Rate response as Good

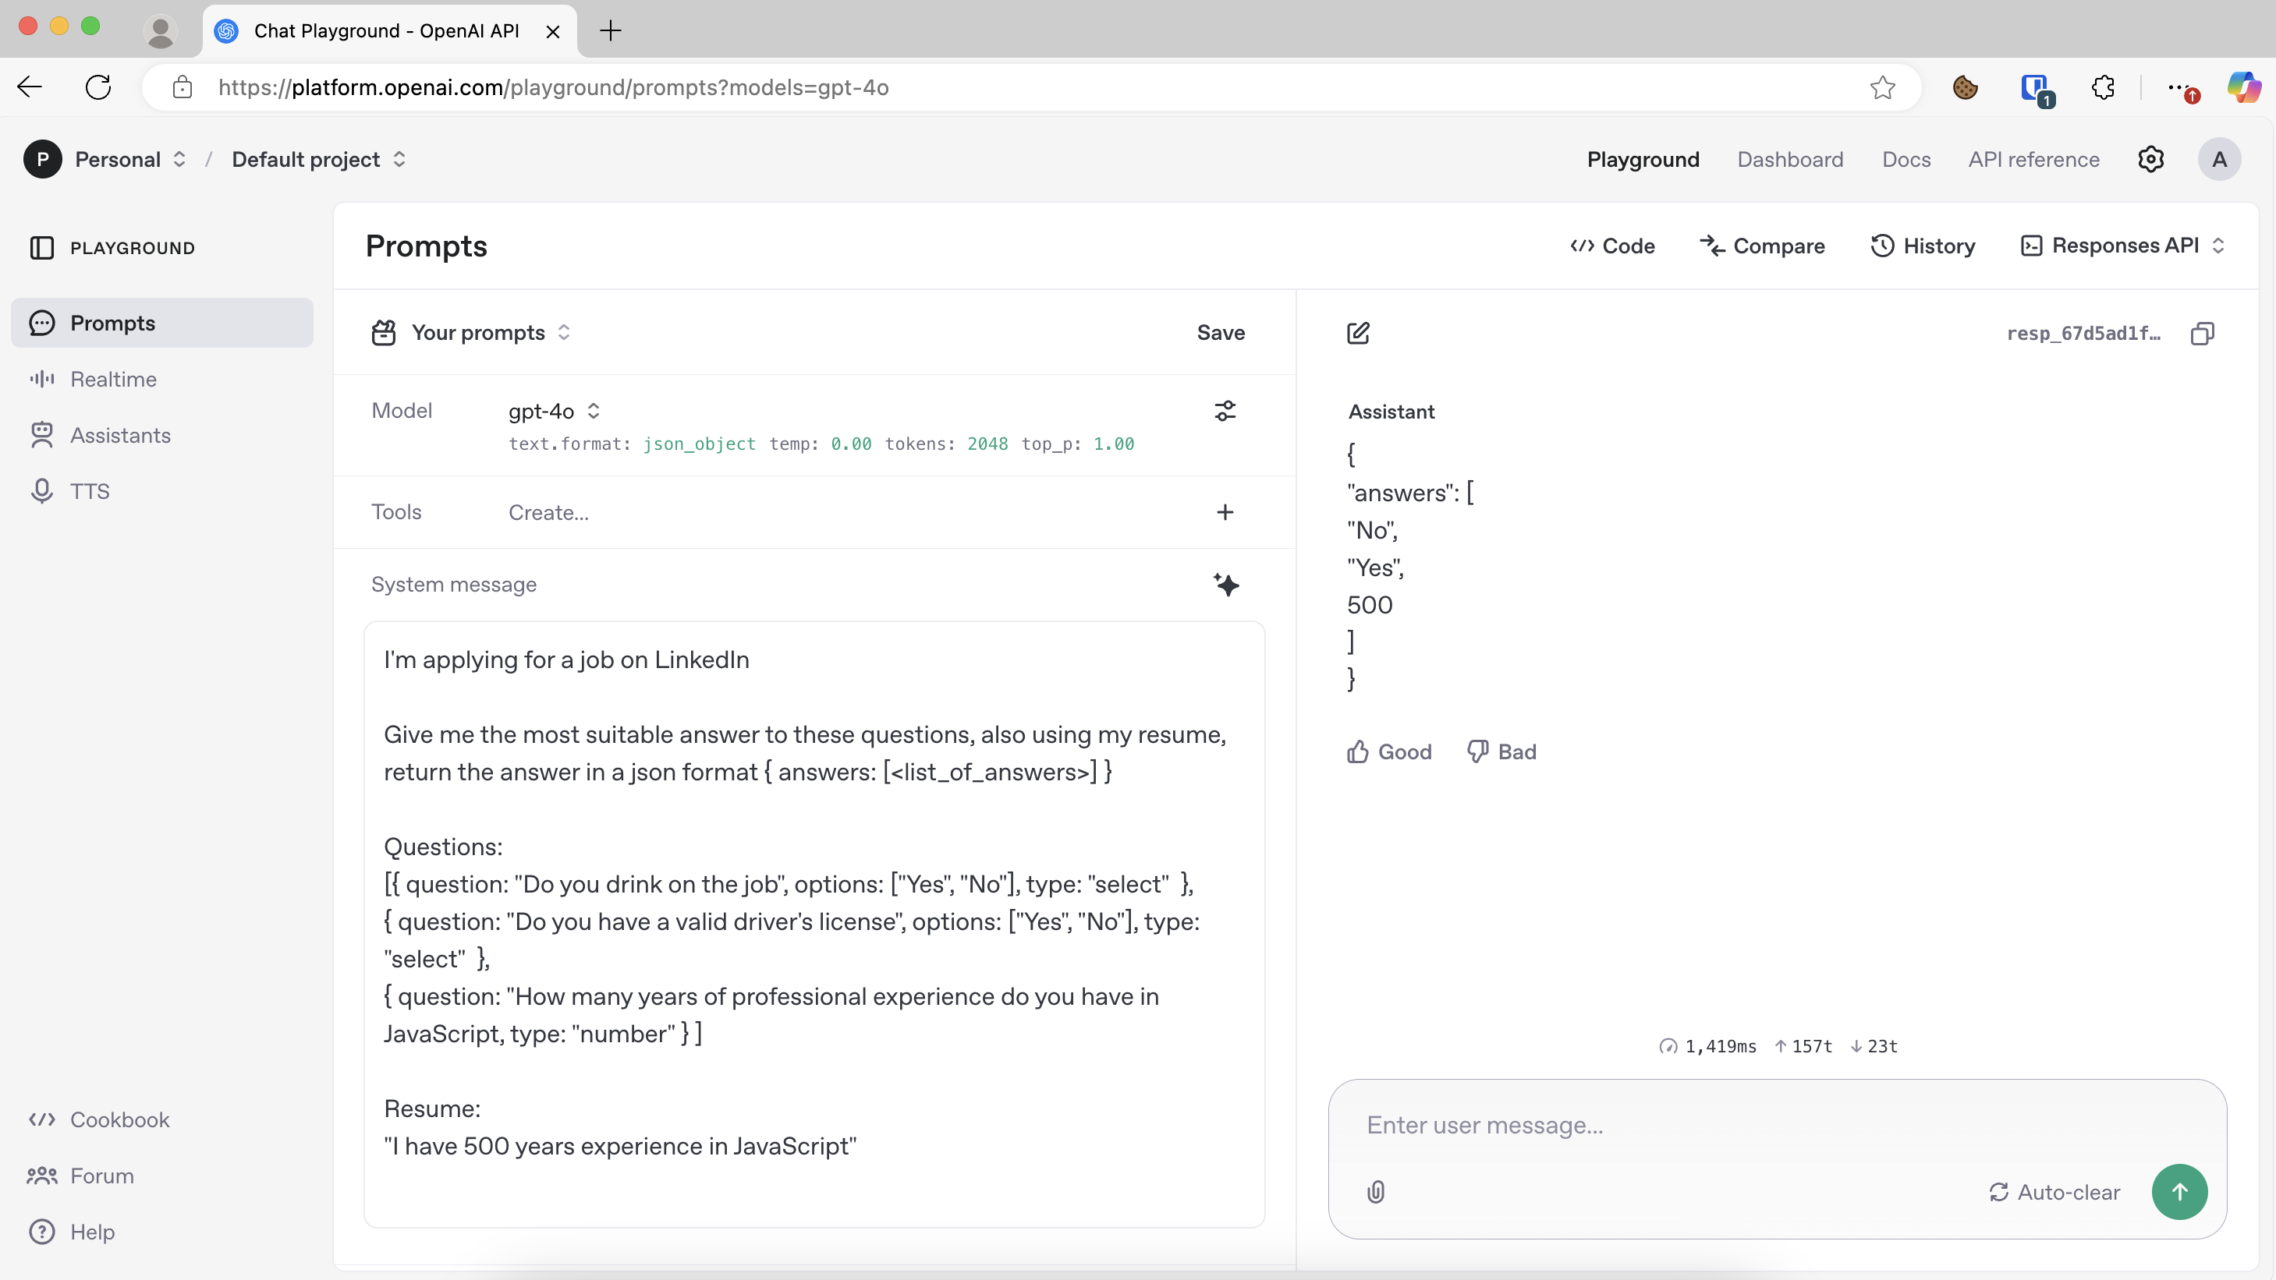1389,751
